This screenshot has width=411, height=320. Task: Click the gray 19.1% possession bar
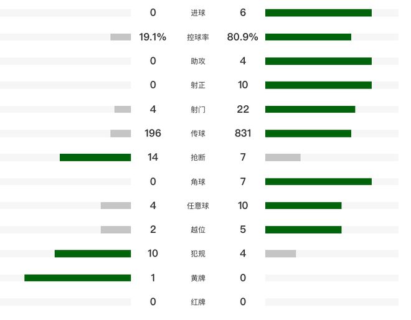(x=121, y=37)
